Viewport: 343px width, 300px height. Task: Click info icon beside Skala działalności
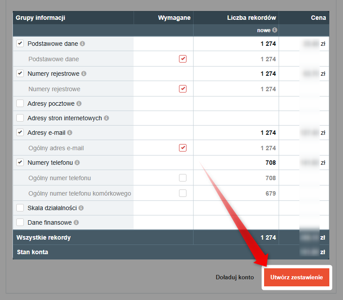81,208
